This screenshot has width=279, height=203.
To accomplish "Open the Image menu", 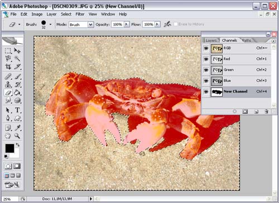I will 37,14.
